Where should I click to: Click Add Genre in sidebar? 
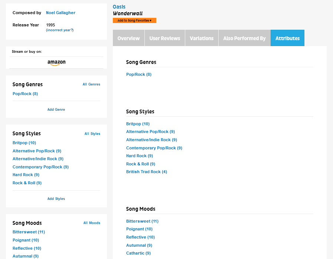(56, 110)
